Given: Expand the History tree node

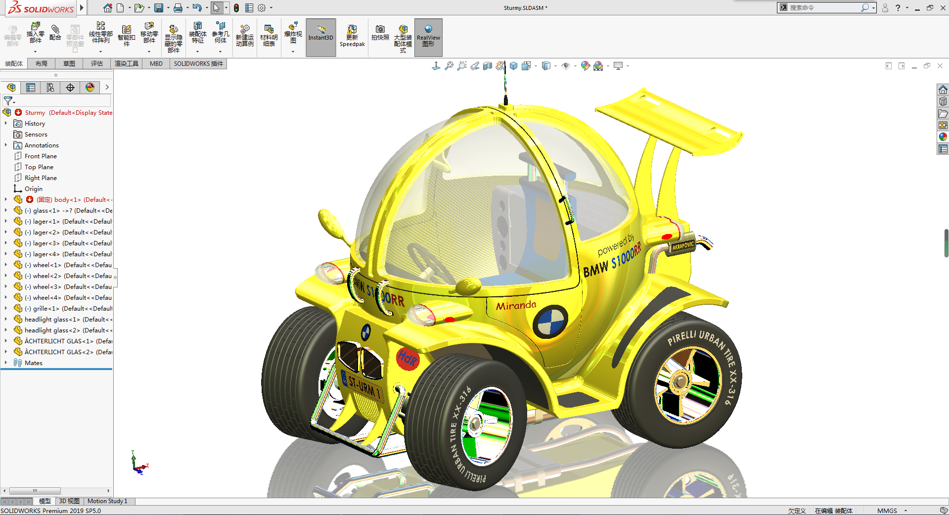Looking at the screenshot, I should click(6, 123).
